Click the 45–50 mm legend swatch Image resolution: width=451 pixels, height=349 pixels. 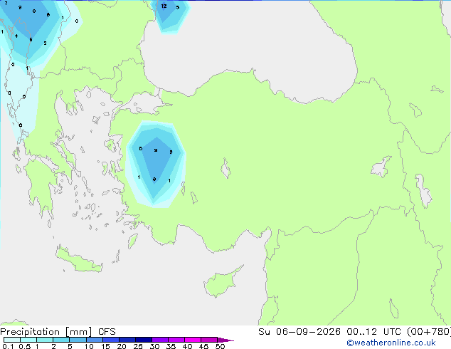[x=209, y=340]
